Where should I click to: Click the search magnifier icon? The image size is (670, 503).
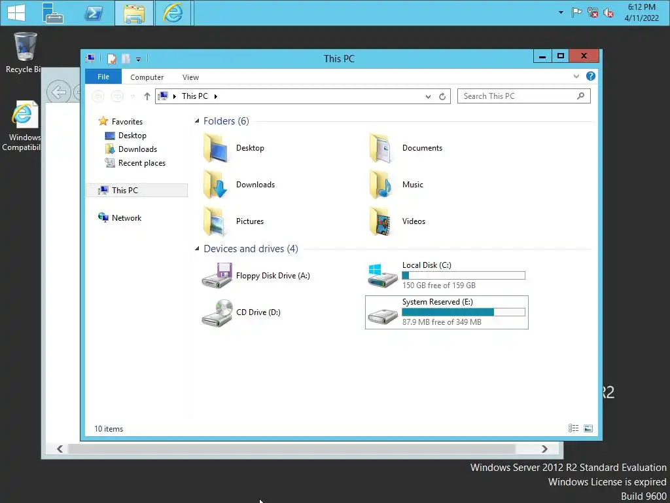[581, 96]
